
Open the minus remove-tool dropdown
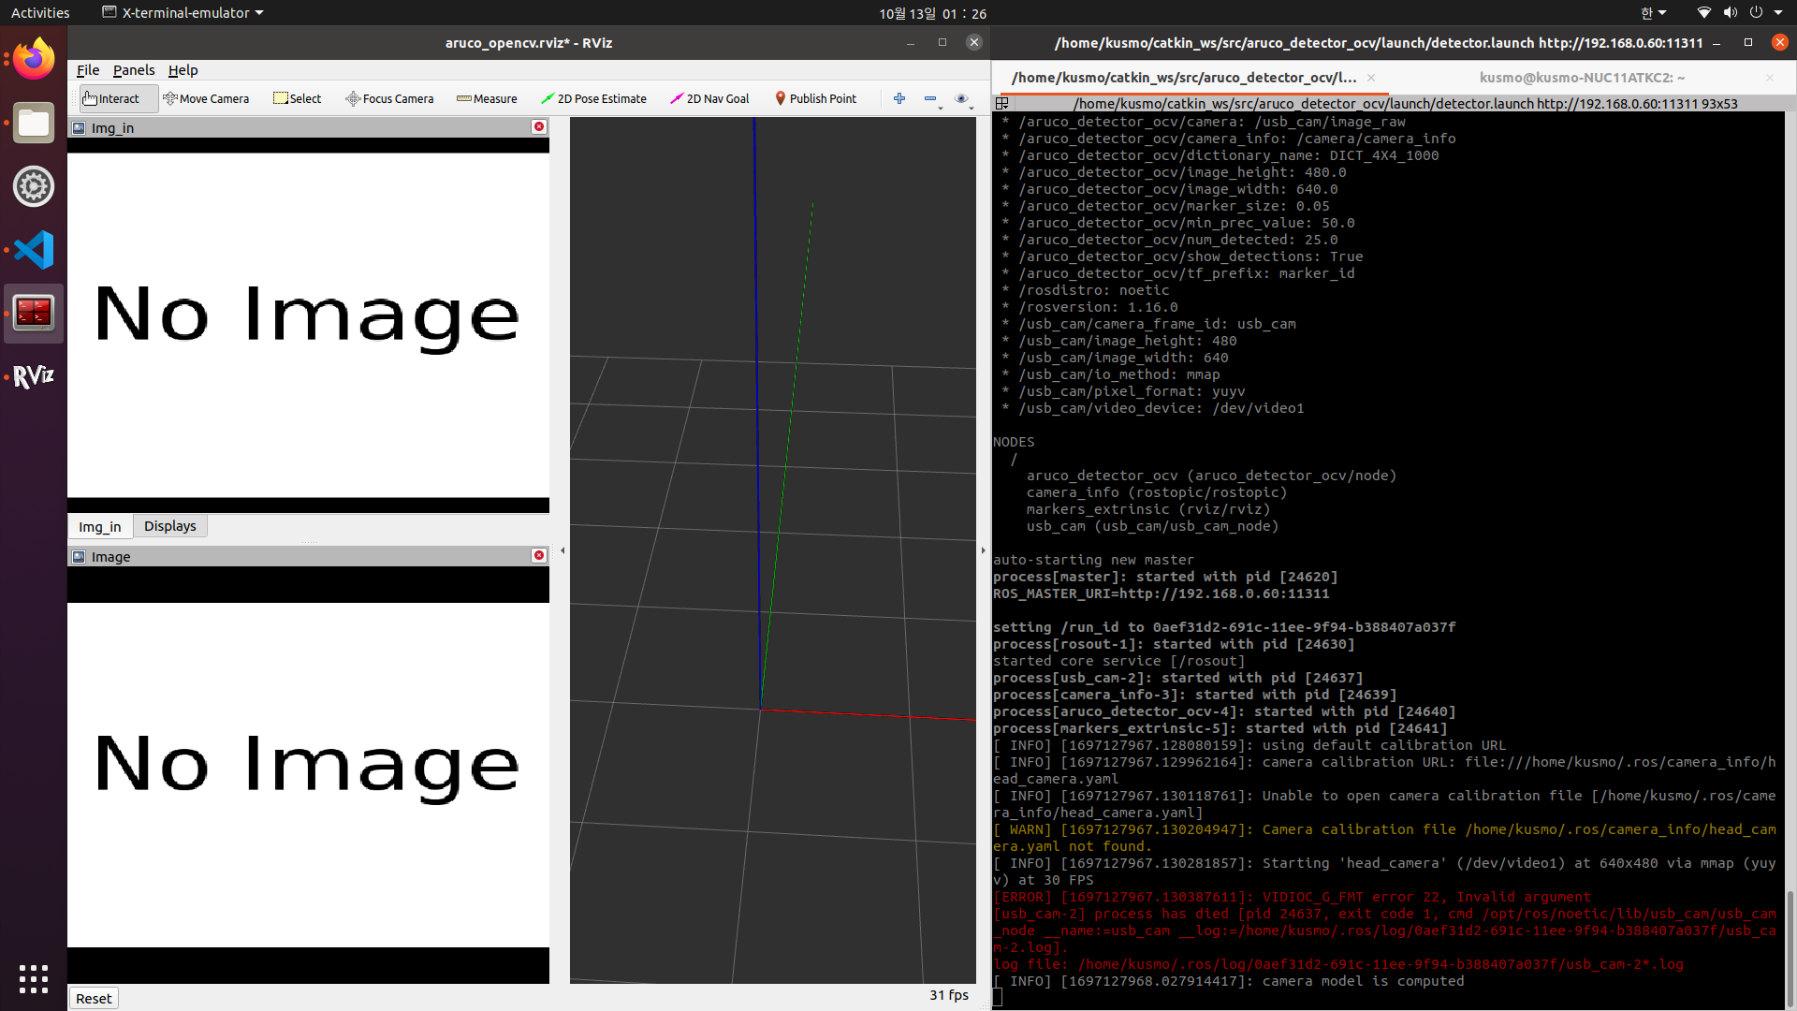(931, 99)
